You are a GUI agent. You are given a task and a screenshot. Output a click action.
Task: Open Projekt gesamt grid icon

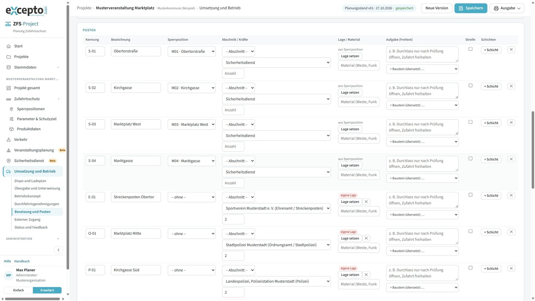pos(9,88)
